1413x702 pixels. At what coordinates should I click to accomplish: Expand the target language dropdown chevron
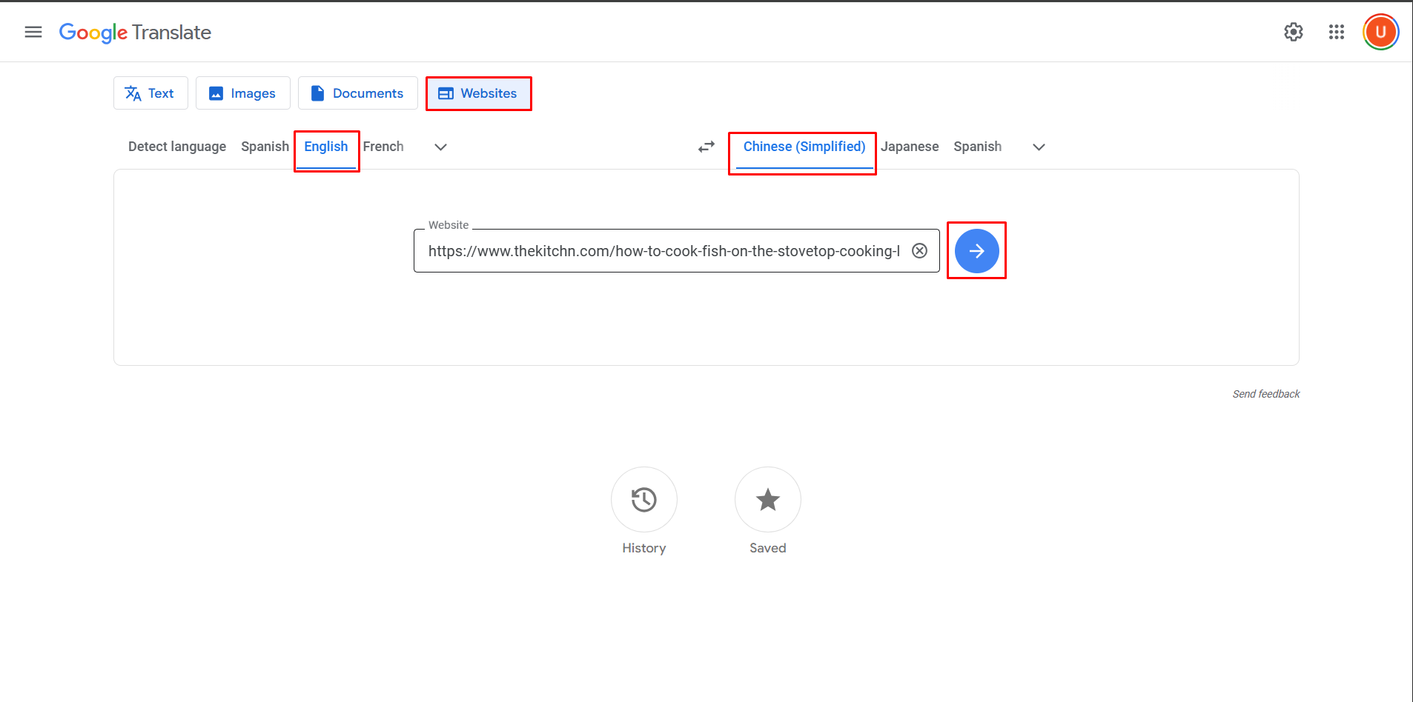pos(1038,147)
